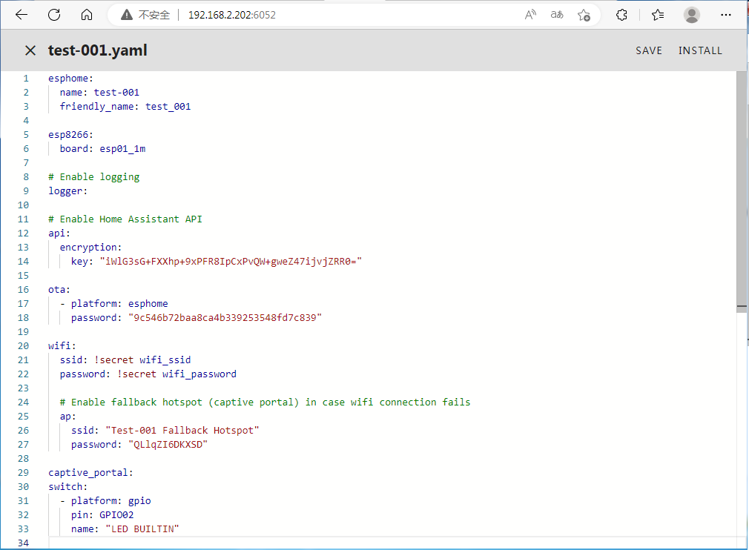Refresh the current page
Image resolution: width=749 pixels, height=550 pixels.
[54, 15]
